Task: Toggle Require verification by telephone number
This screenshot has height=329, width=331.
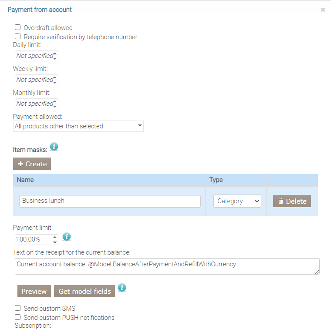Action: 18,37
